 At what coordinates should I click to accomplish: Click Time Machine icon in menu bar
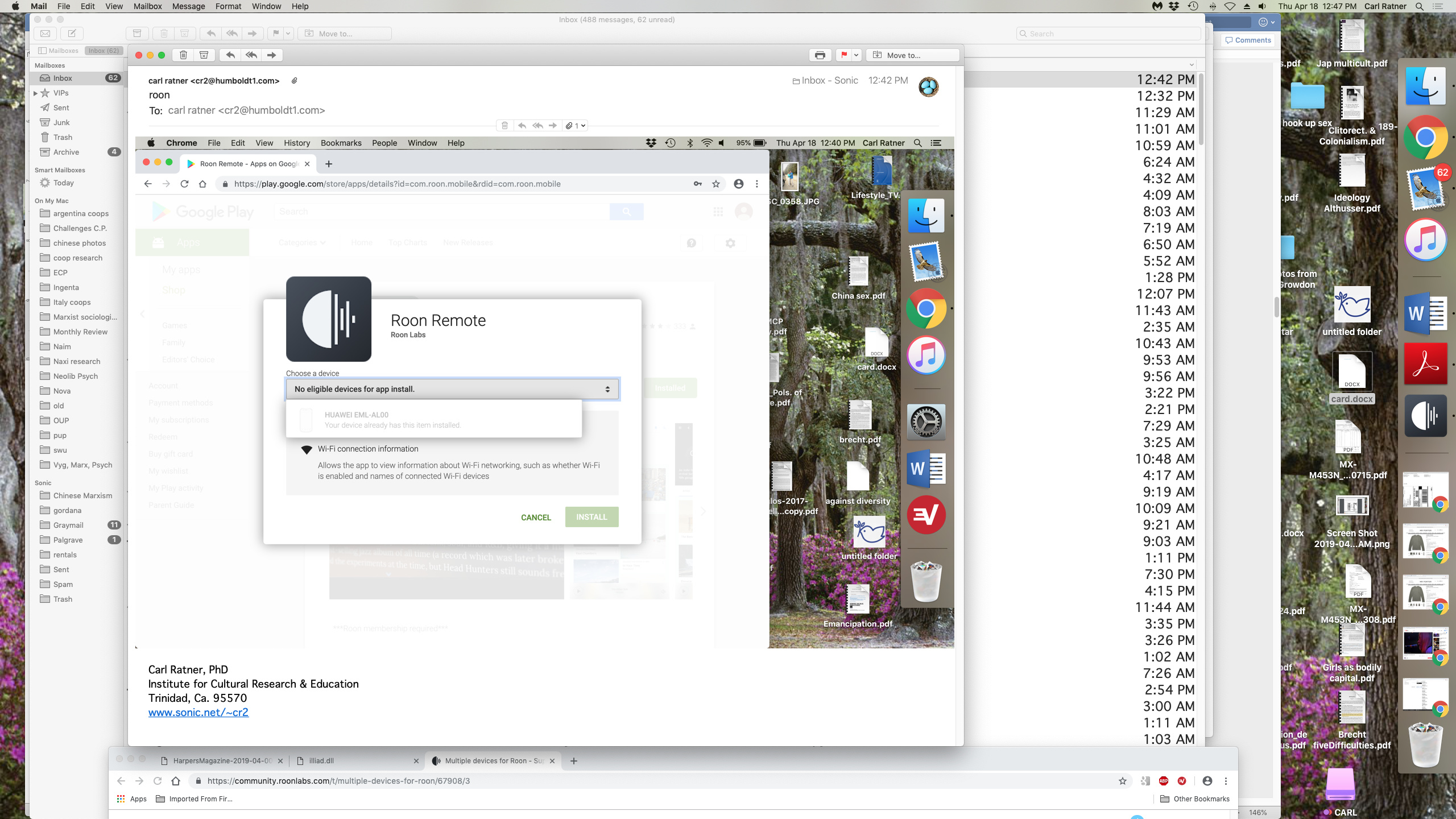click(x=1193, y=6)
